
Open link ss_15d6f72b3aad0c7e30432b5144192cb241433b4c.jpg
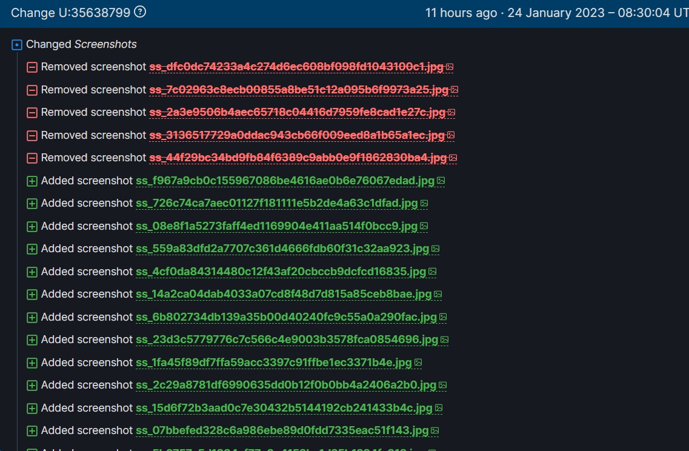coord(284,408)
